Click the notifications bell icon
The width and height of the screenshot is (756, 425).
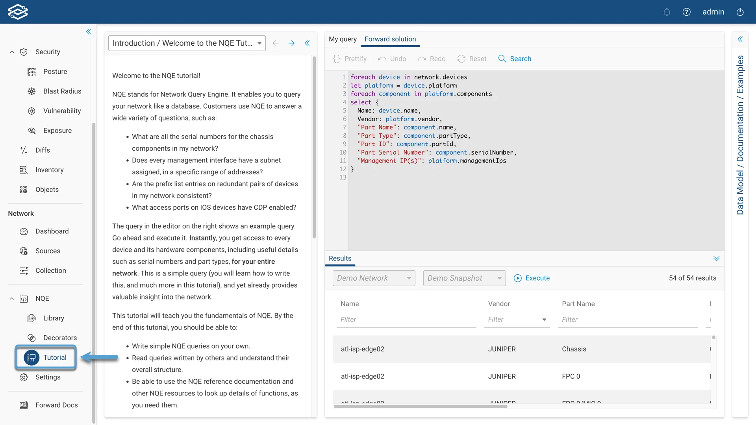(667, 12)
